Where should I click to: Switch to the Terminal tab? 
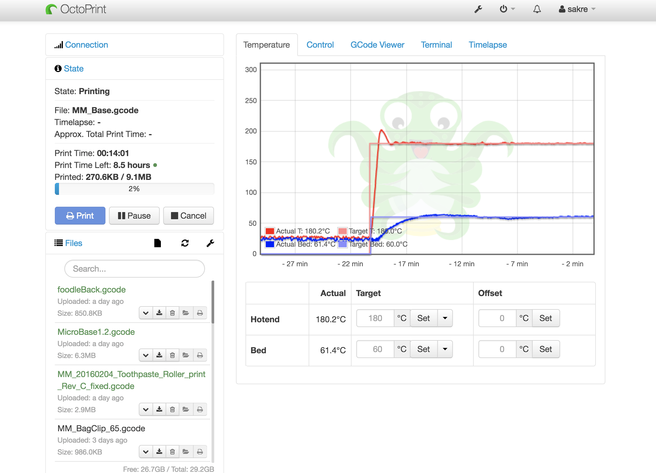coord(436,45)
